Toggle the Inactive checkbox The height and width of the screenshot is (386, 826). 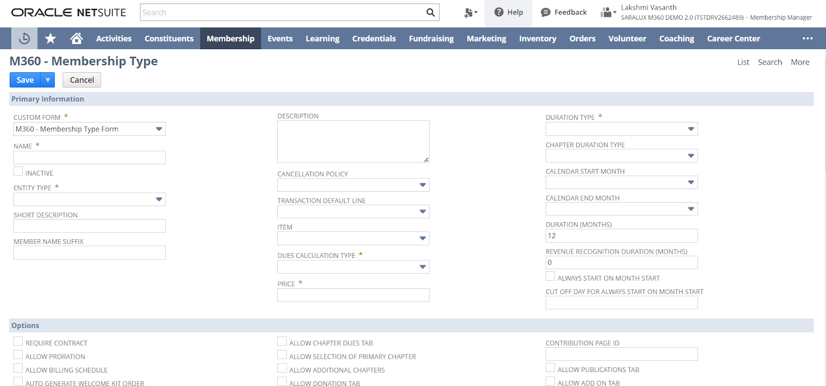[18, 172]
